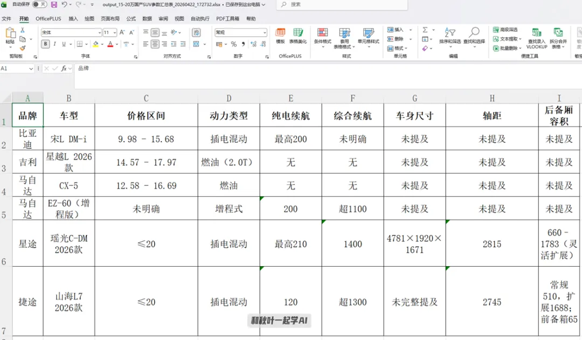Switch to 页面布局 Page Layout tab

110,18
